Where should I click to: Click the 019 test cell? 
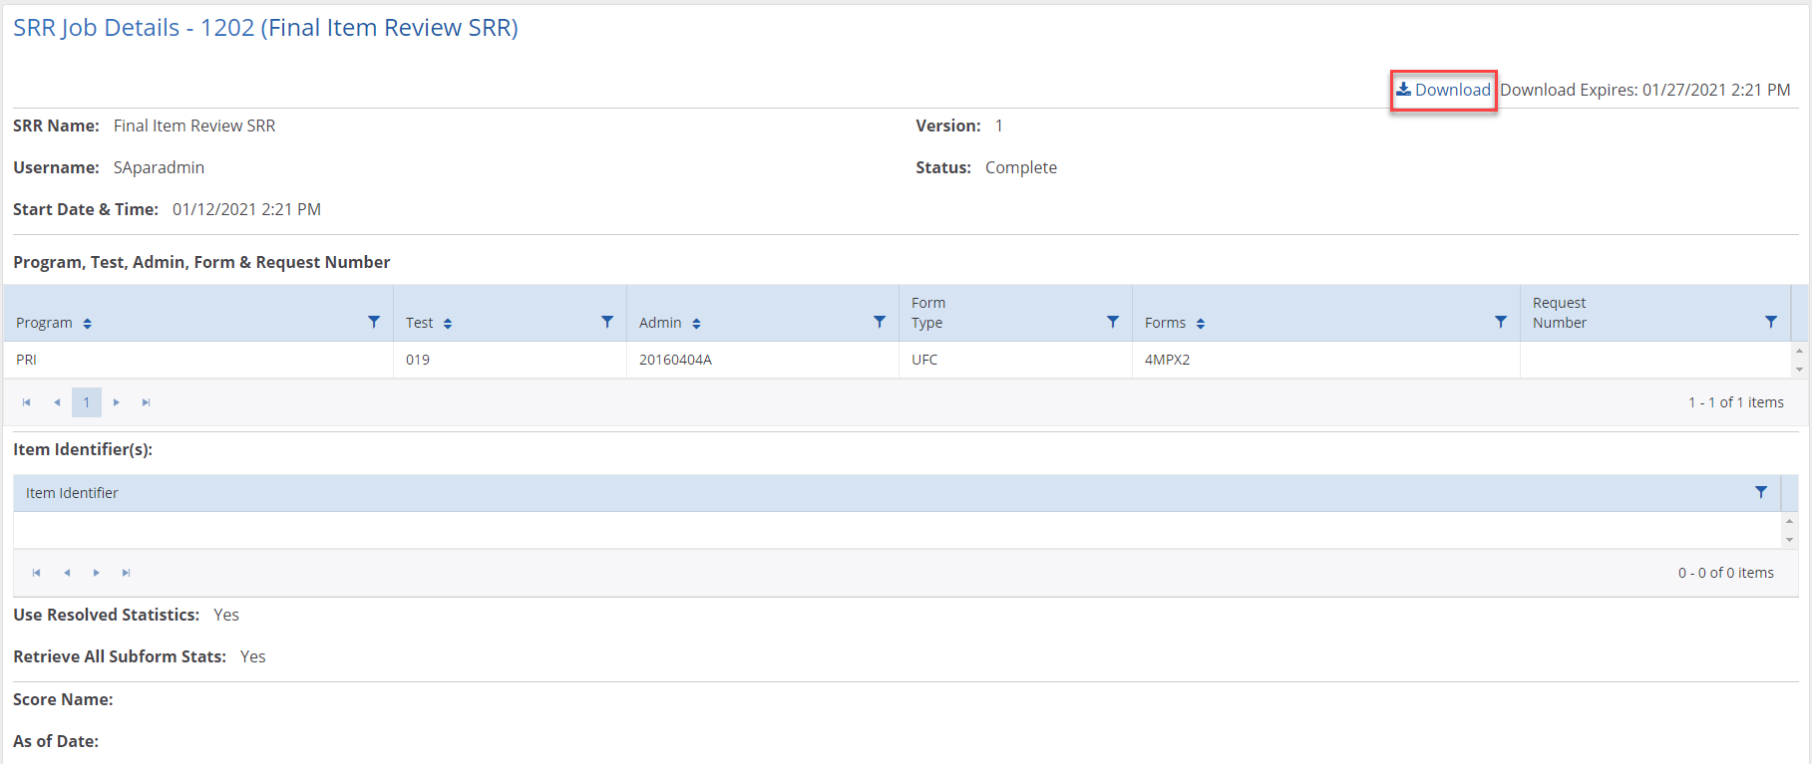[510, 360]
